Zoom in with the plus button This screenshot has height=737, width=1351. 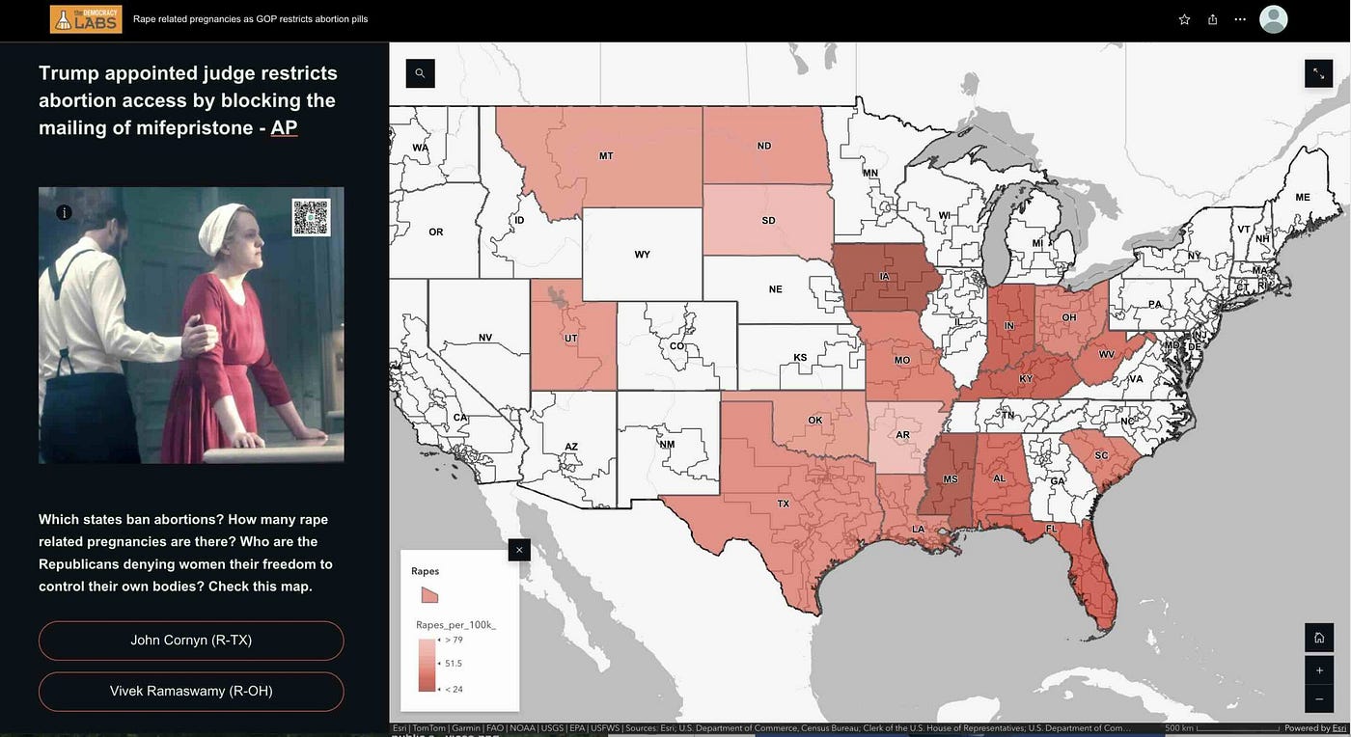click(x=1318, y=669)
